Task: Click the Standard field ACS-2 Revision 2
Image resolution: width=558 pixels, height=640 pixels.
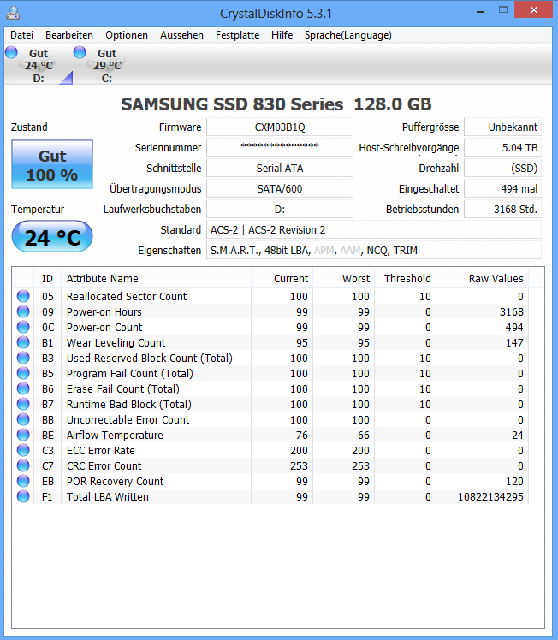Action: point(374,230)
